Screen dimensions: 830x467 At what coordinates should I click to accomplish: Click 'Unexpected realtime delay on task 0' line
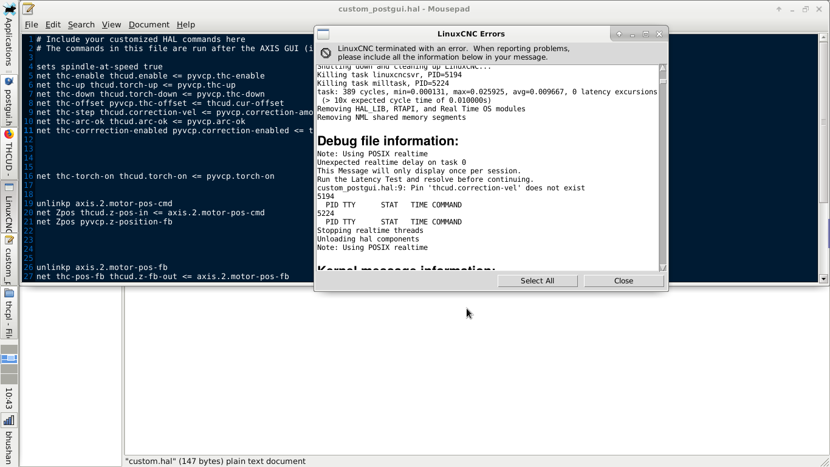click(391, 162)
